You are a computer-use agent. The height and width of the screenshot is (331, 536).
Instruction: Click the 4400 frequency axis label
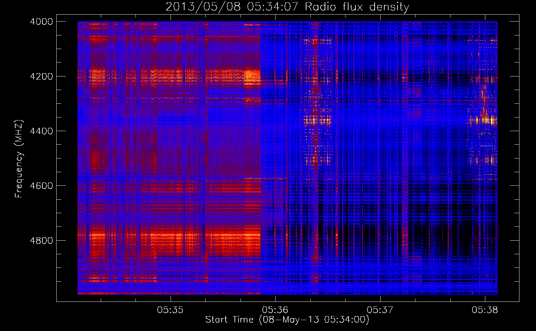[x=41, y=131]
